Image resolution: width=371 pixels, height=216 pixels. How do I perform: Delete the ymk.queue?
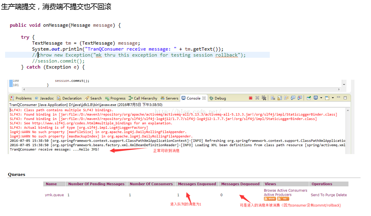point(341,195)
